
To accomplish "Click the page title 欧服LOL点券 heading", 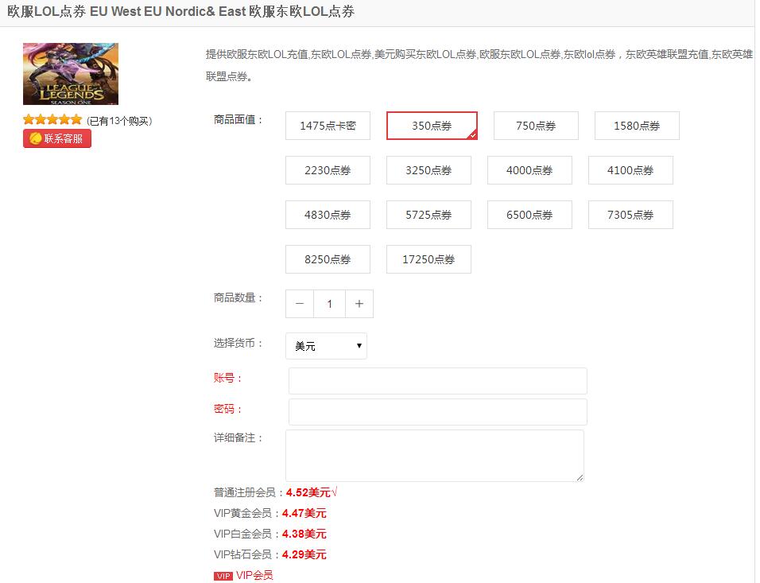I will coord(180,11).
